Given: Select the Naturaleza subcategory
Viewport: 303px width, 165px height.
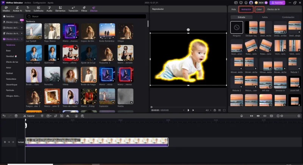Looking at the screenshot, I should (11, 79).
